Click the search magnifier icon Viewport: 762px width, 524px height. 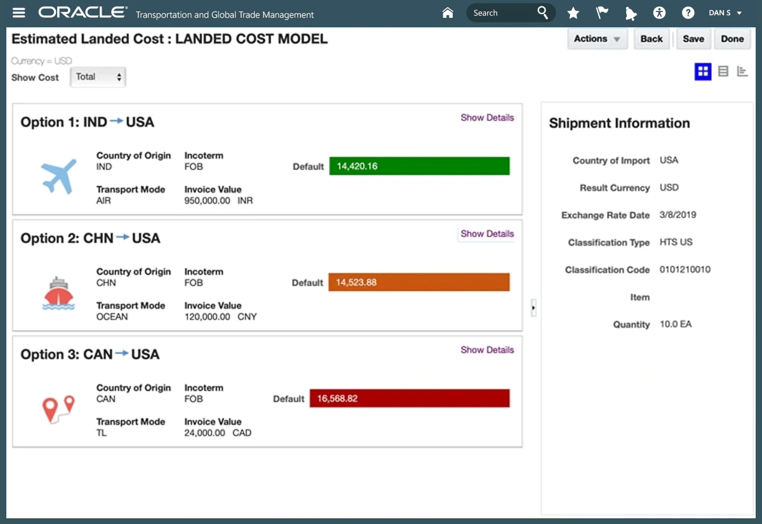(x=542, y=13)
